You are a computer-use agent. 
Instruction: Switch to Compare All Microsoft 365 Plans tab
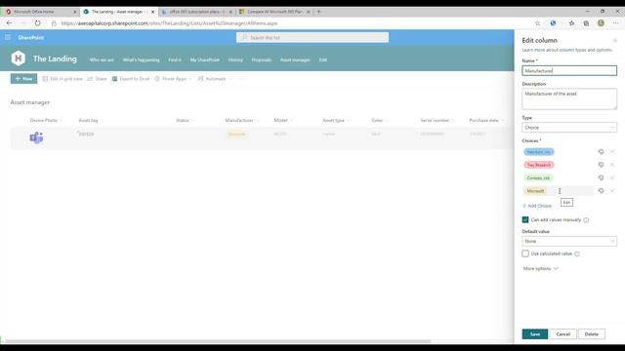coord(274,12)
